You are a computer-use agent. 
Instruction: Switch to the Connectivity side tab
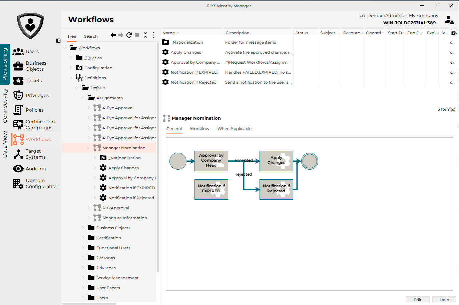[5, 106]
